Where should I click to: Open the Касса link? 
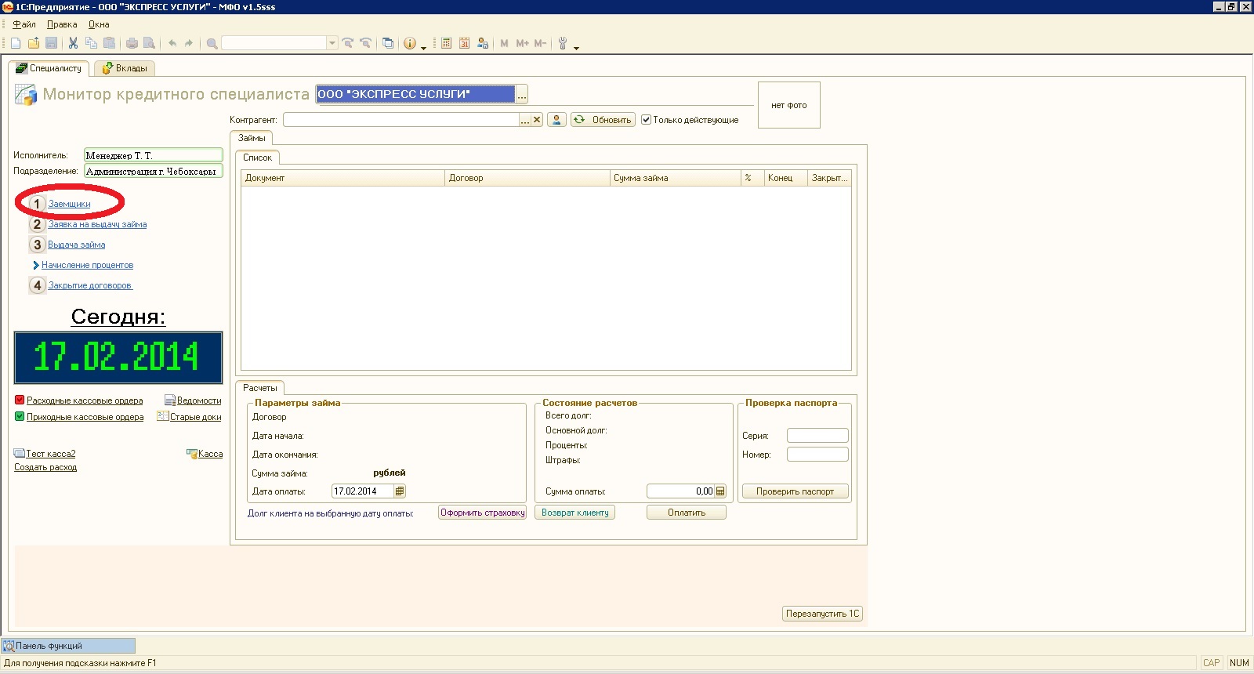pos(210,454)
